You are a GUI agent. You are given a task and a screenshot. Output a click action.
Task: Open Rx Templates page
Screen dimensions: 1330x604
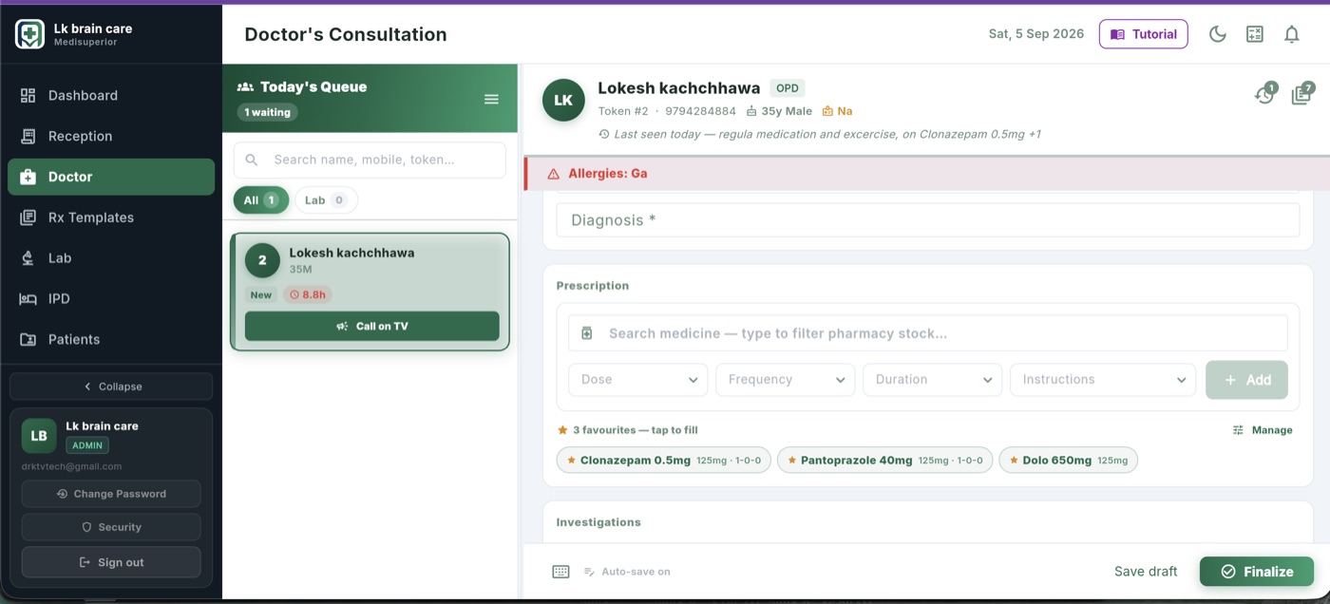[111, 217]
